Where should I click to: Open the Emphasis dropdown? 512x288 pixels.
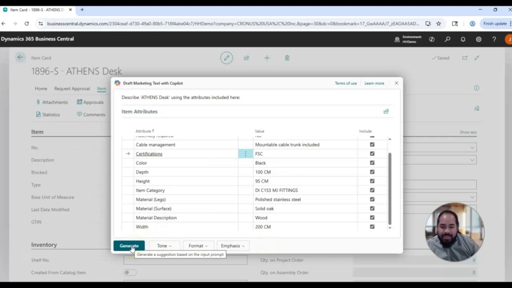pos(233,245)
